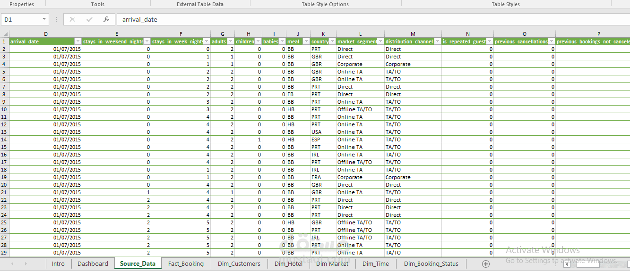Open the arrival_date column filter dropdown
Screen dimensions: 630x271
coord(78,41)
